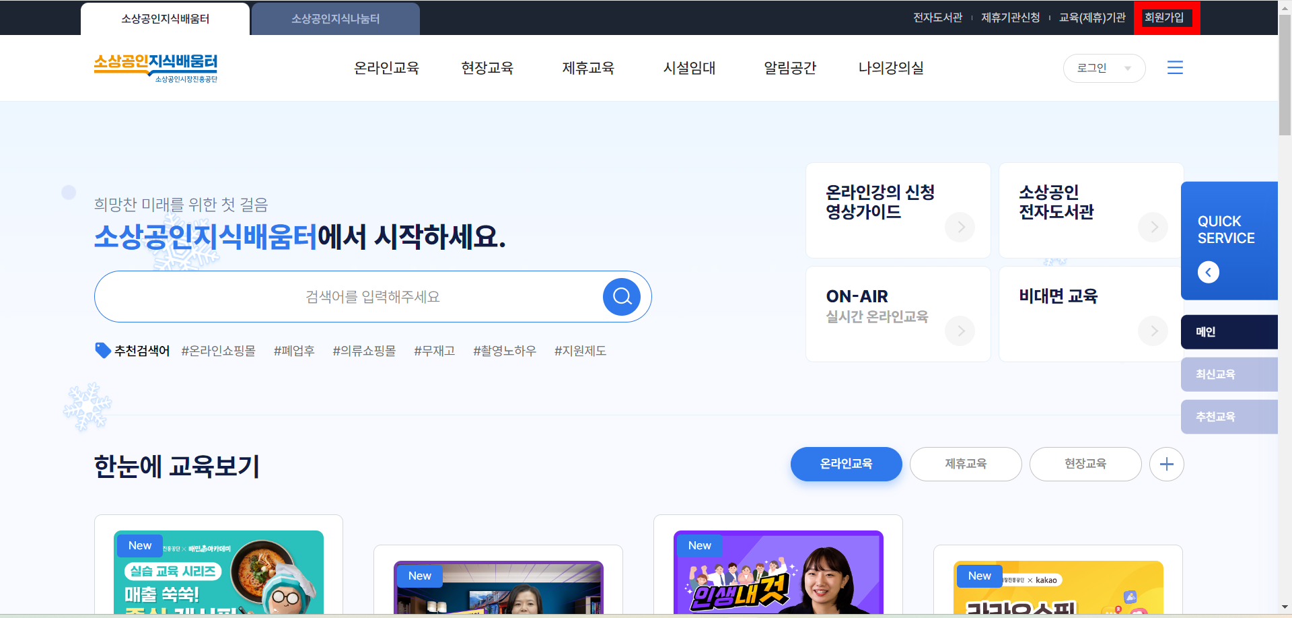Switch to the 소상공인지식나눔터 tab
Screen dimensions: 1292x618
335,18
